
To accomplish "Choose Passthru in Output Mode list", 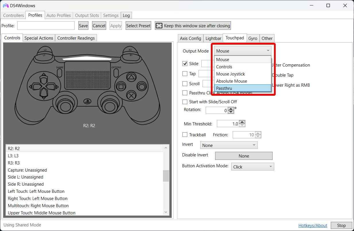I will 243,88.
